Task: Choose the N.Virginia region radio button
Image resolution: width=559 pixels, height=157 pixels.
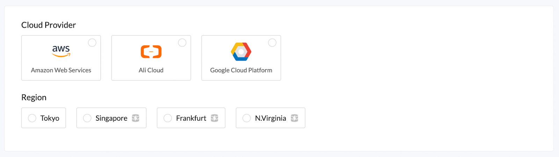Action: (247, 118)
